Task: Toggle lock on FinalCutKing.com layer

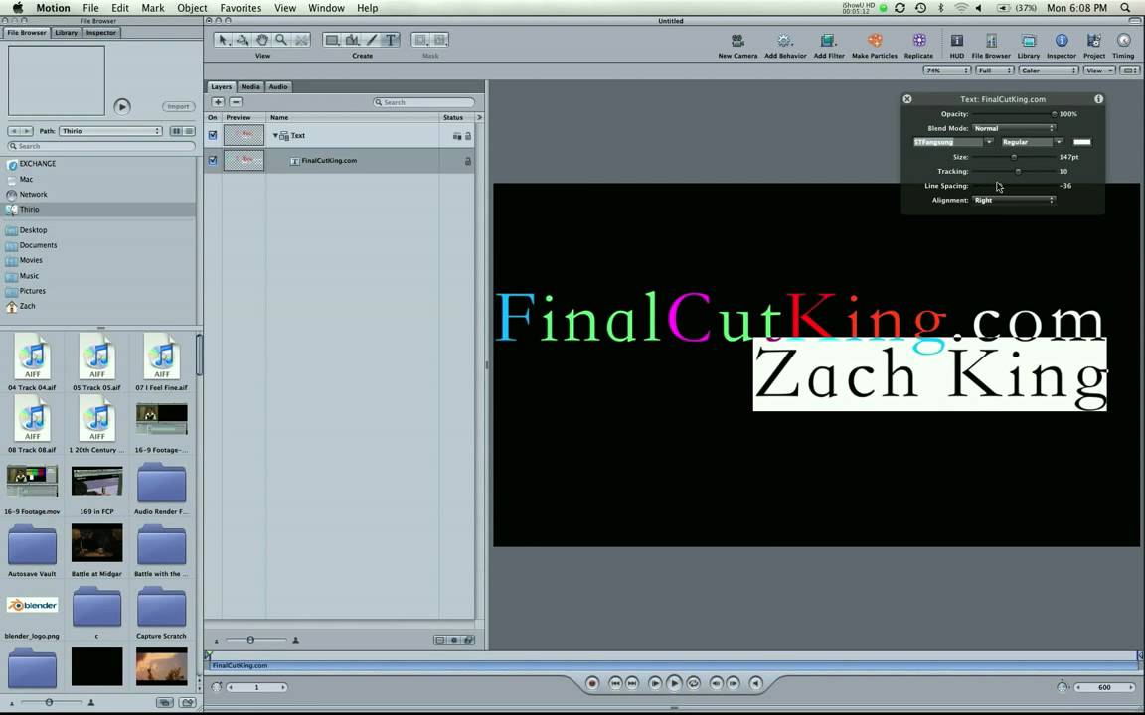Action: pyautogui.click(x=468, y=161)
